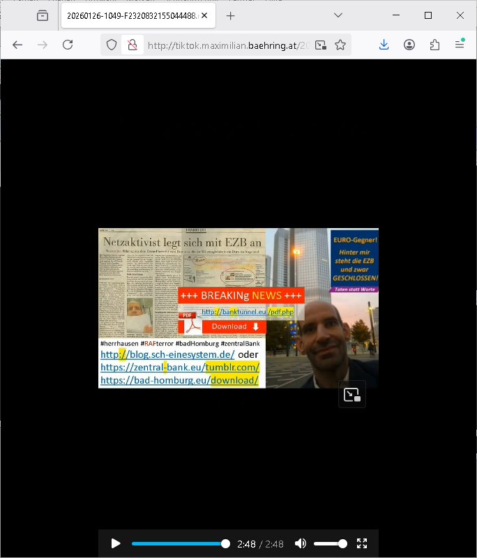The image size is (477, 558).
Task: Toggle picture-in-picture from the address bar
Action: tap(320, 45)
